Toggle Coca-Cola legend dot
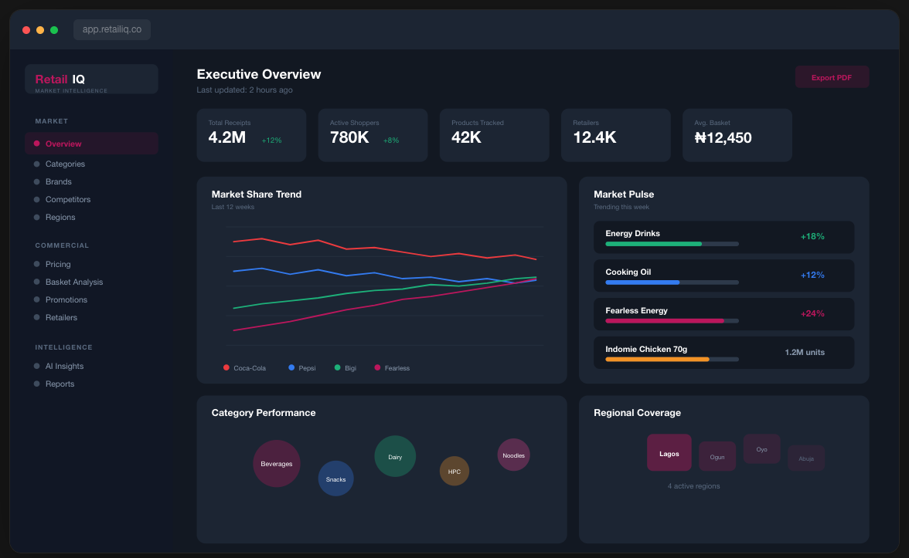 point(226,367)
